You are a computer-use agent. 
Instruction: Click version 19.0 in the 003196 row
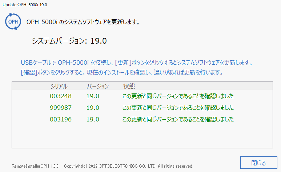click(x=93, y=119)
